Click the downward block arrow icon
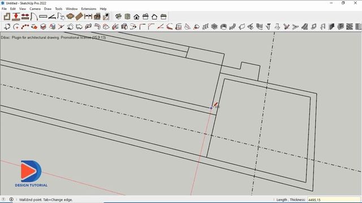Viewport: 362px width, 203px height. tap(277, 27)
